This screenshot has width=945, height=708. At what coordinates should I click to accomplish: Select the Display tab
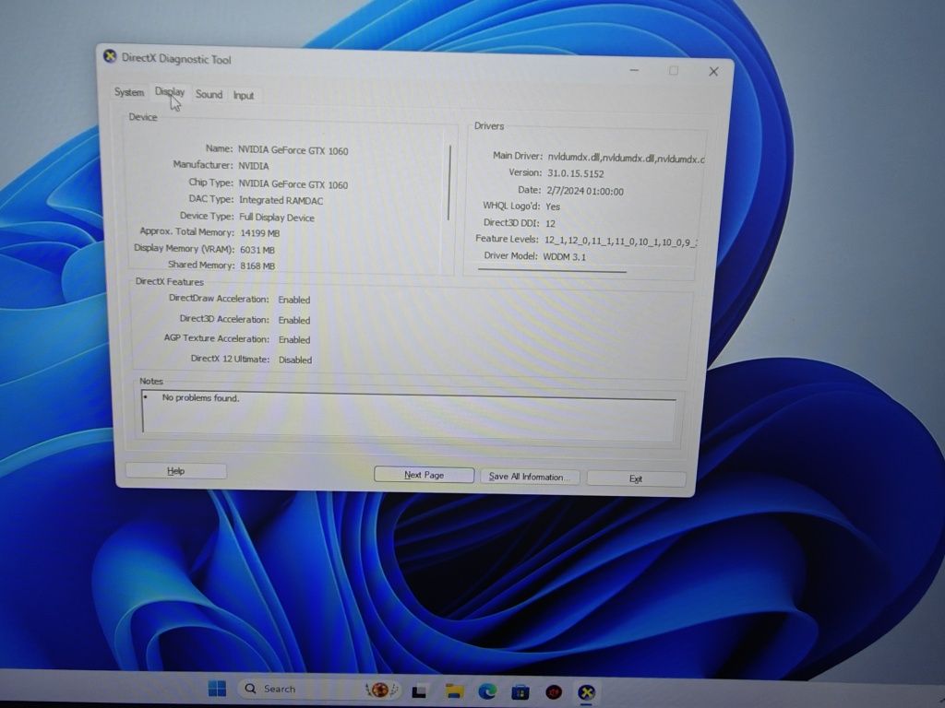pos(170,92)
